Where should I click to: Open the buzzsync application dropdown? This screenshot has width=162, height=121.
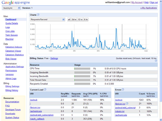pos(12,8)
